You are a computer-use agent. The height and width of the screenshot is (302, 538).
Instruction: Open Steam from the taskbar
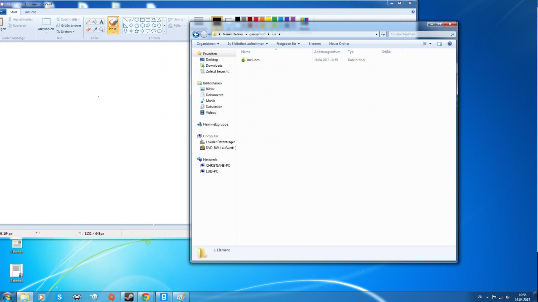pyautogui.click(x=129, y=297)
